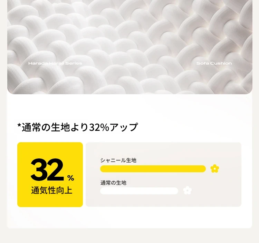Click the white 通常の生地 progress bar
Viewport: 259px width, 243px height.
pos(139,191)
